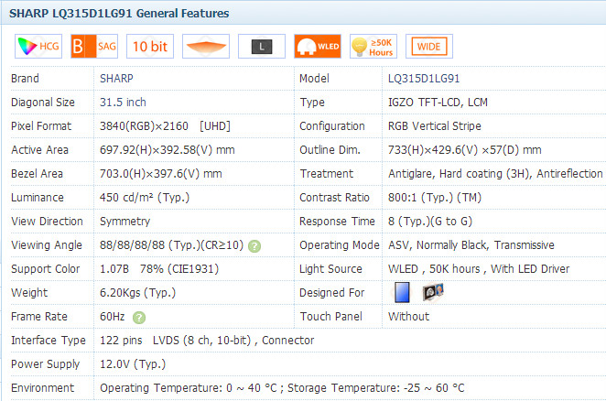Click the 697.92(H)×392.58(V) mm active area value
The width and height of the screenshot is (606, 401).
(168, 150)
